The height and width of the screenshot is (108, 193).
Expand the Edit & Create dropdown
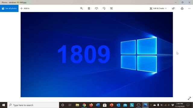point(158,8)
